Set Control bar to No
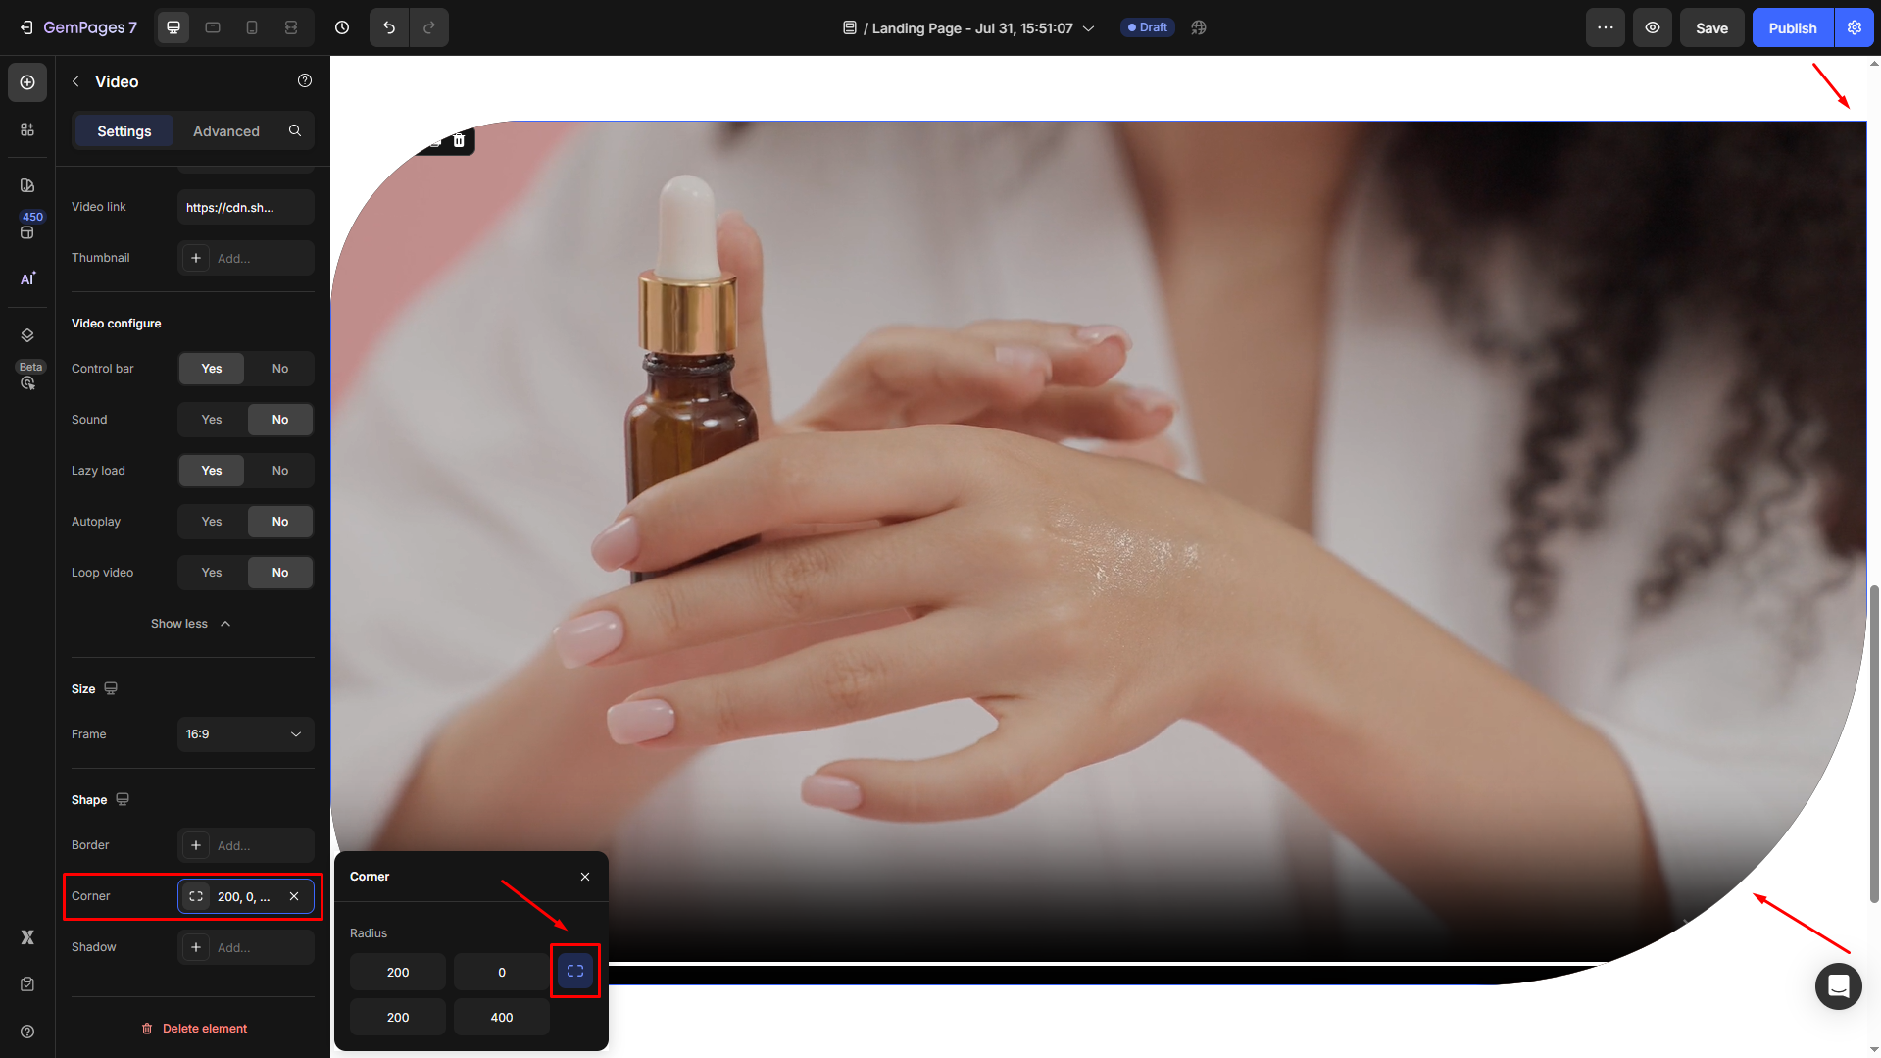1881x1058 pixels. 280,369
